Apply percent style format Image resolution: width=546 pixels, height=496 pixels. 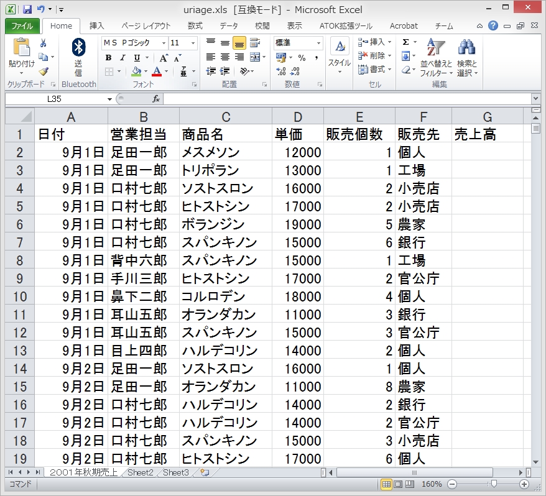302,58
